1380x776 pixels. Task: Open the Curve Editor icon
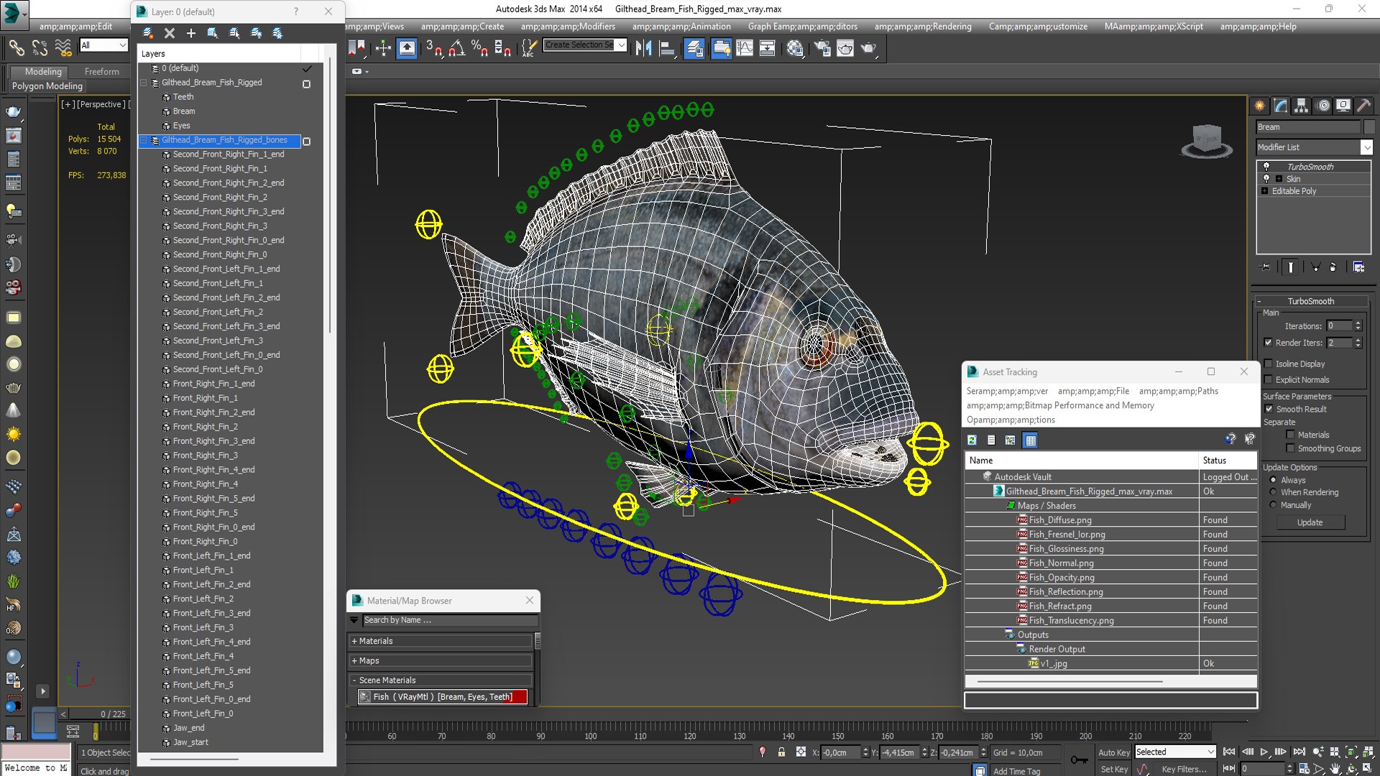pyautogui.click(x=745, y=48)
